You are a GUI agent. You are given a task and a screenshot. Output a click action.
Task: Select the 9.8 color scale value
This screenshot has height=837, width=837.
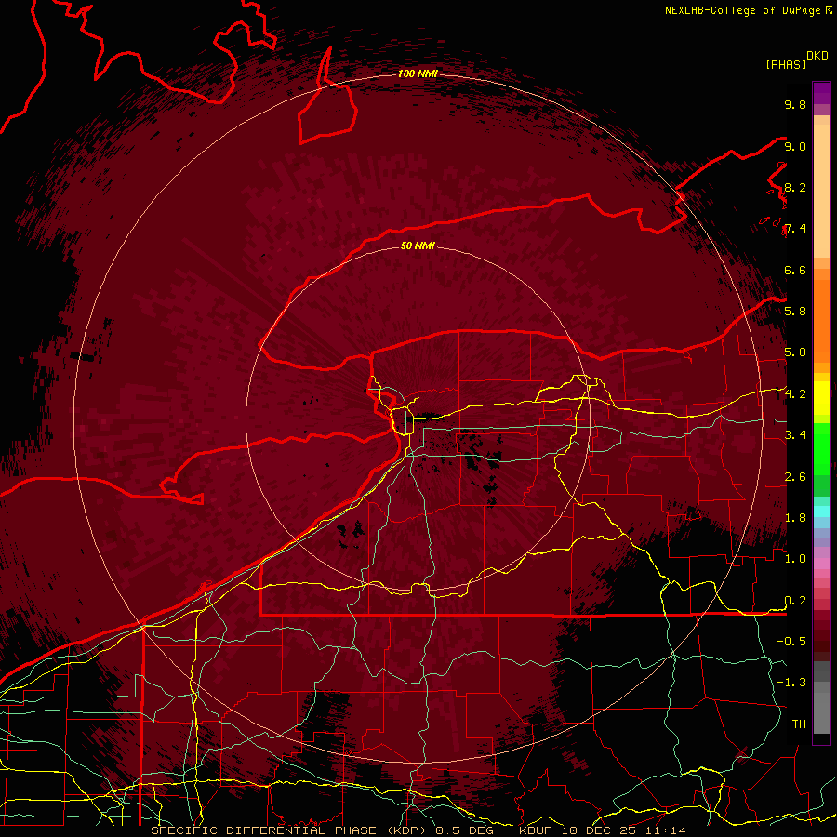pos(795,104)
